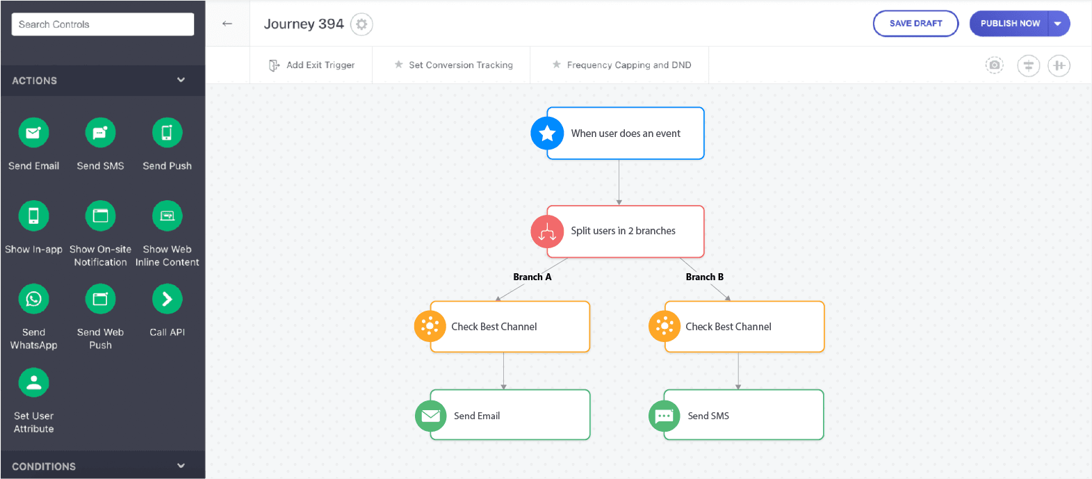The height and width of the screenshot is (479, 1092).
Task: Take a canvas snapshot with camera icon
Action: [995, 65]
